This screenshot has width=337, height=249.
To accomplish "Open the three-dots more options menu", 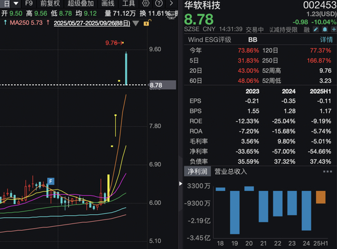I will [x=328, y=172].
